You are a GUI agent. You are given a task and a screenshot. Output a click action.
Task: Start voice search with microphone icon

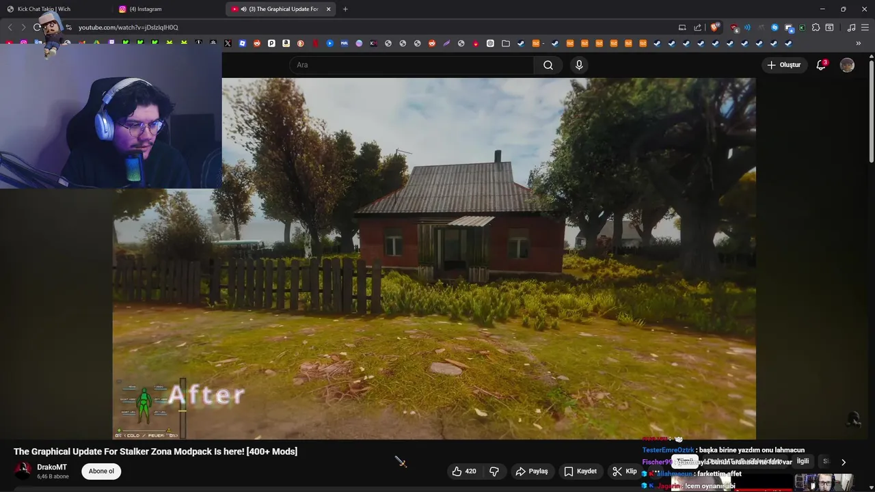click(579, 65)
